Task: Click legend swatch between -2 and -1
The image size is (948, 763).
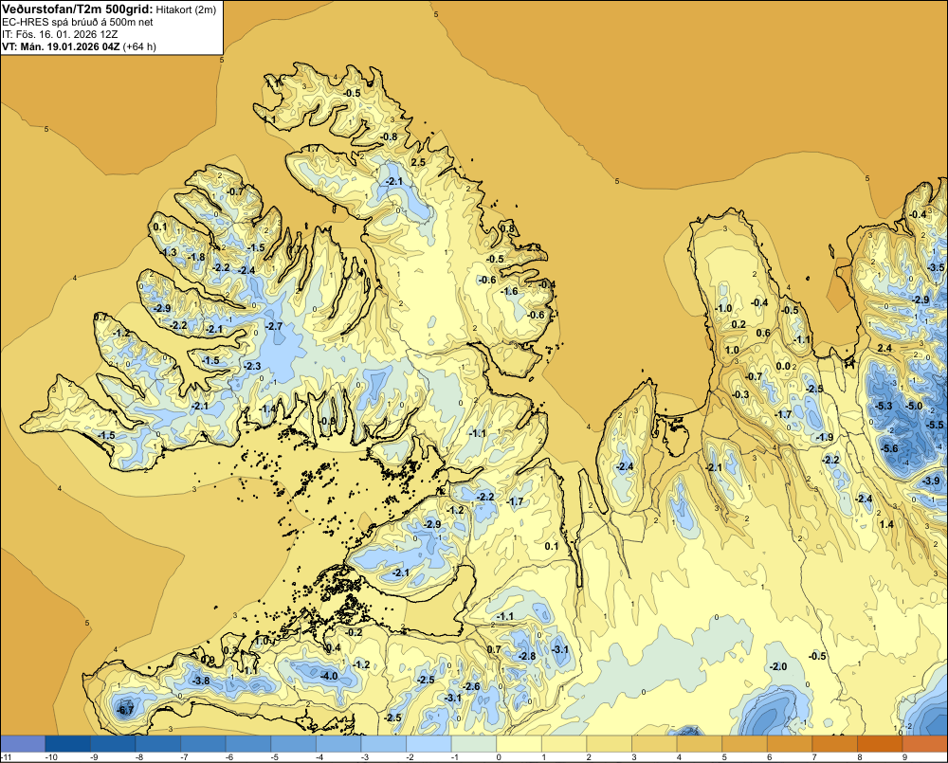Action: point(428,743)
